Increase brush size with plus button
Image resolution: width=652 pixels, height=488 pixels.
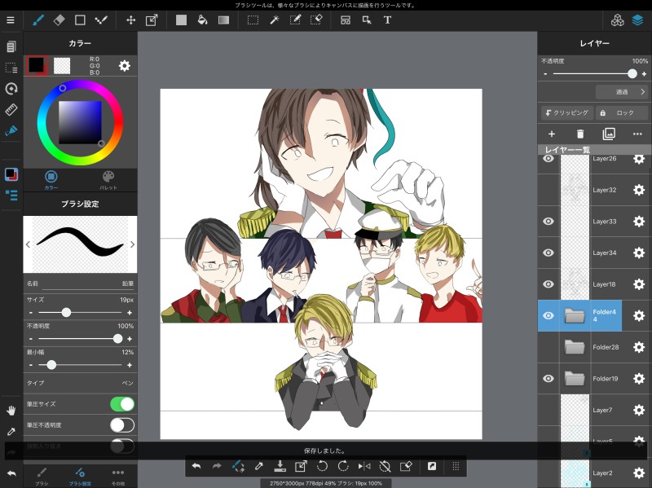tap(130, 313)
